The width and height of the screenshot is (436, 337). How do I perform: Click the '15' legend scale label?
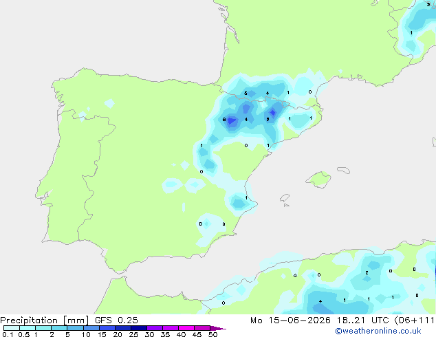tap(102, 334)
